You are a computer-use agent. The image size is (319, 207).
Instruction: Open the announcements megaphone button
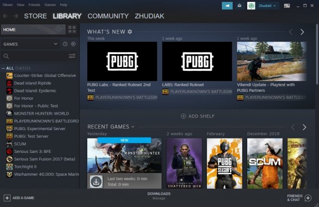(227, 5)
